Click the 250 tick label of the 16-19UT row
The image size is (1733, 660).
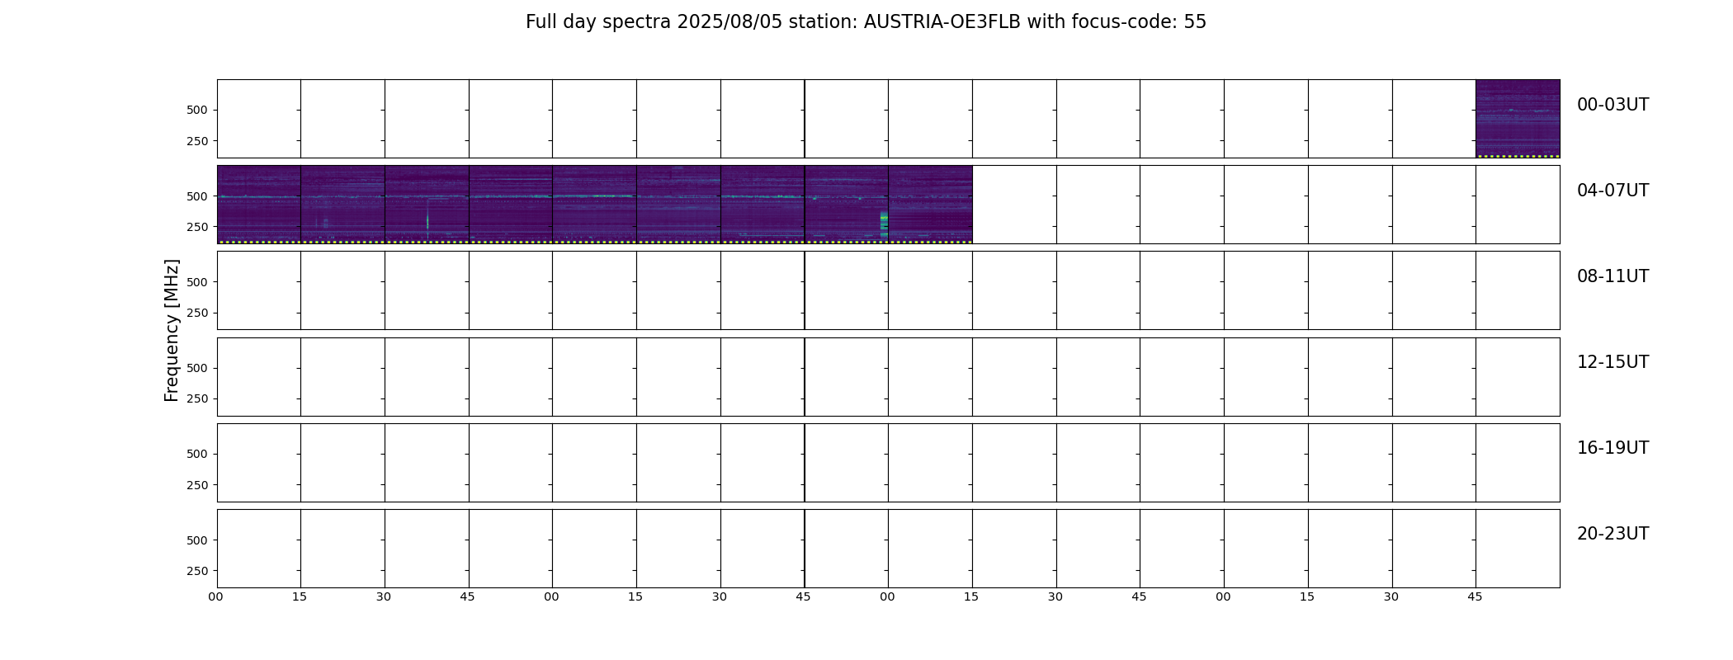coord(197,485)
